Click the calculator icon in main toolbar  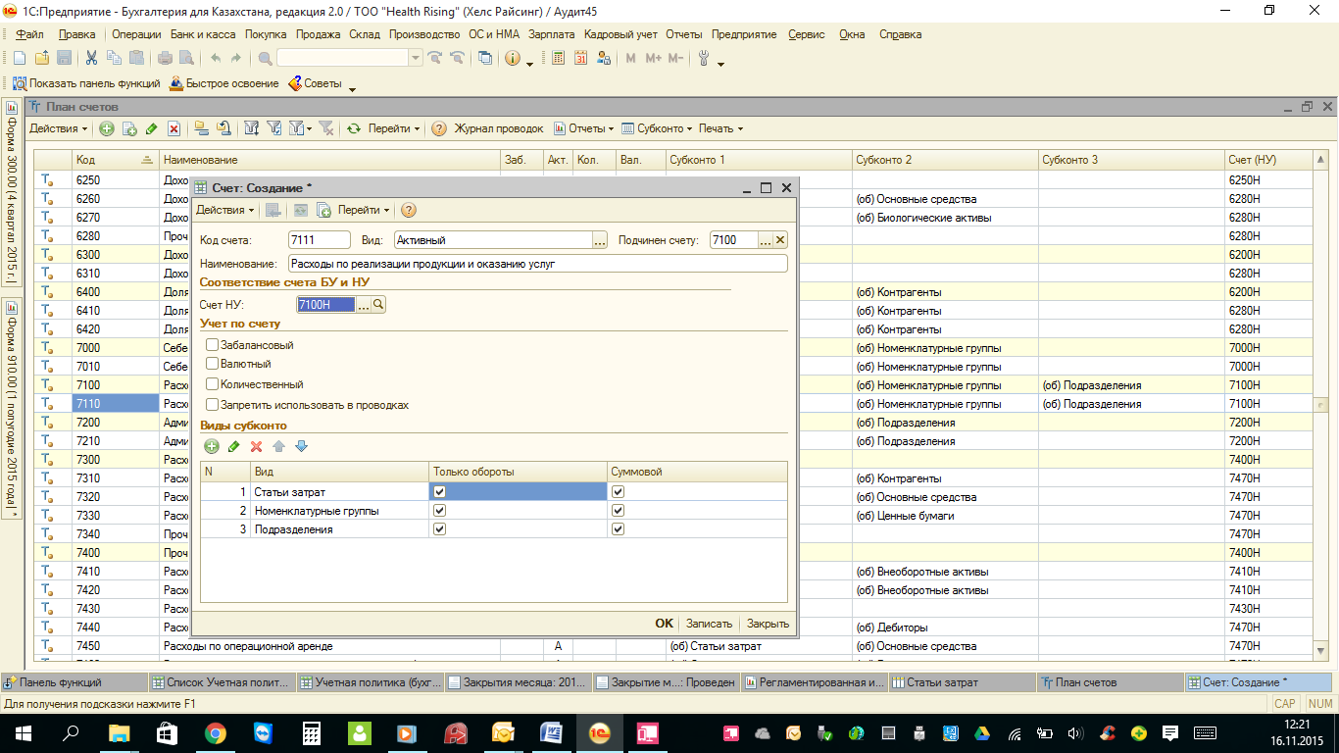click(558, 58)
